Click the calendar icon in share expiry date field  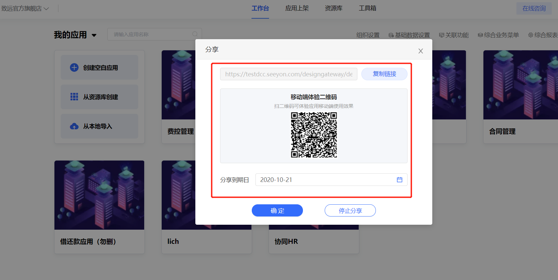(x=399, y=180)
